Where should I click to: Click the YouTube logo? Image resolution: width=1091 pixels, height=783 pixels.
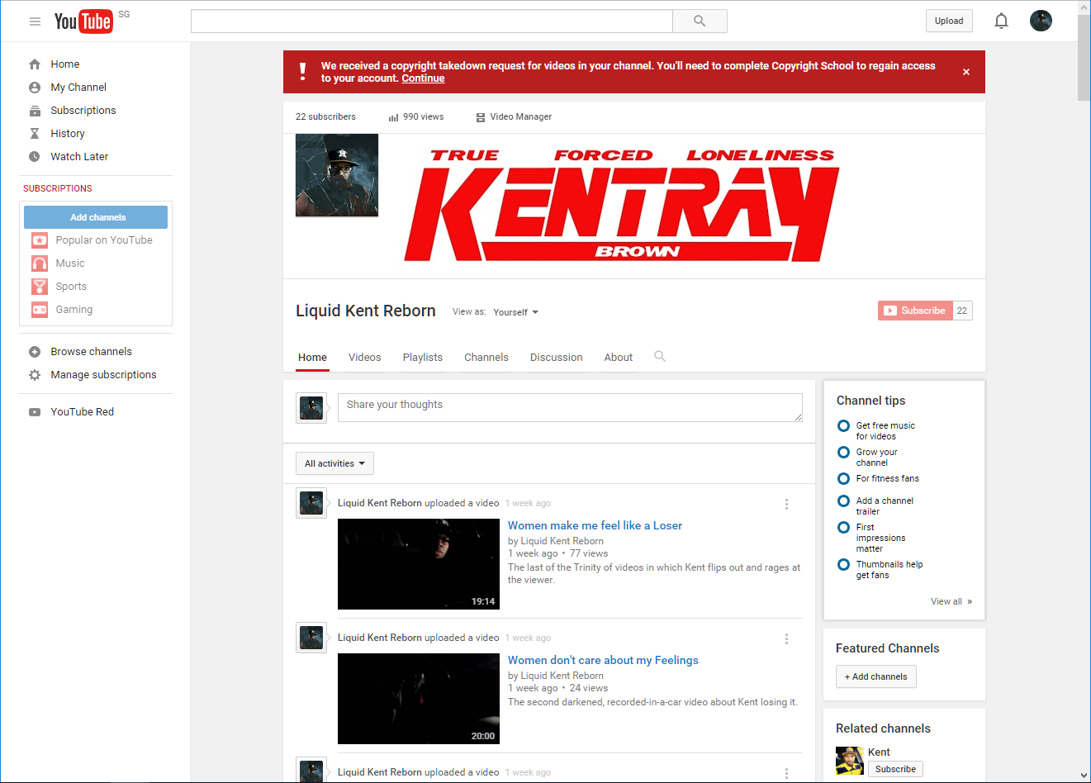click(83, 21)
